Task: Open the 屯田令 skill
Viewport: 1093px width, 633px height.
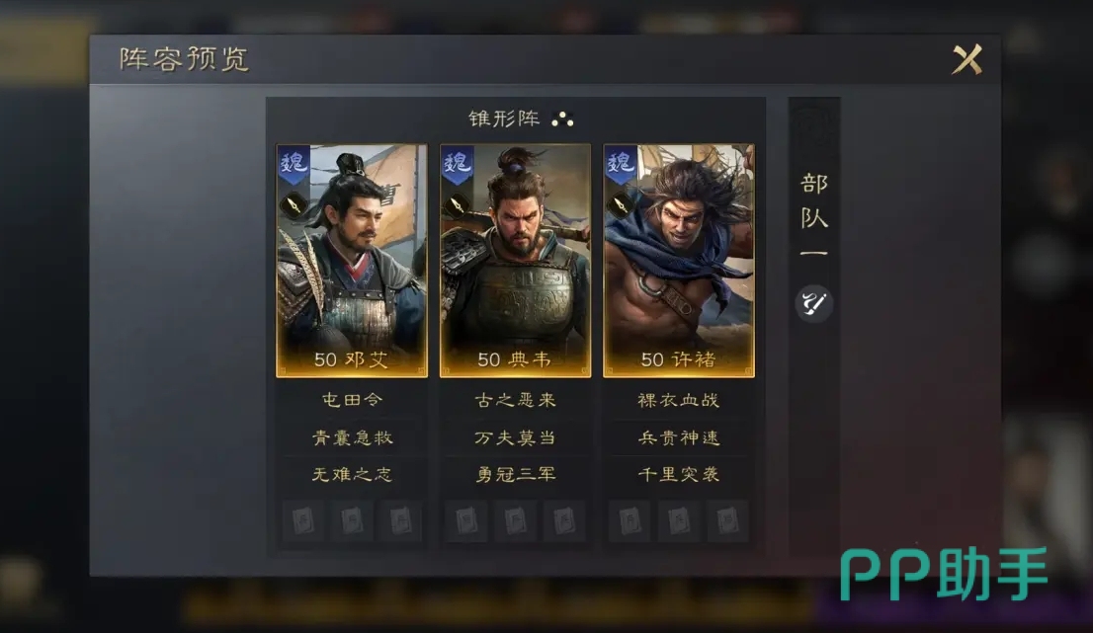Action: point(352,400)
